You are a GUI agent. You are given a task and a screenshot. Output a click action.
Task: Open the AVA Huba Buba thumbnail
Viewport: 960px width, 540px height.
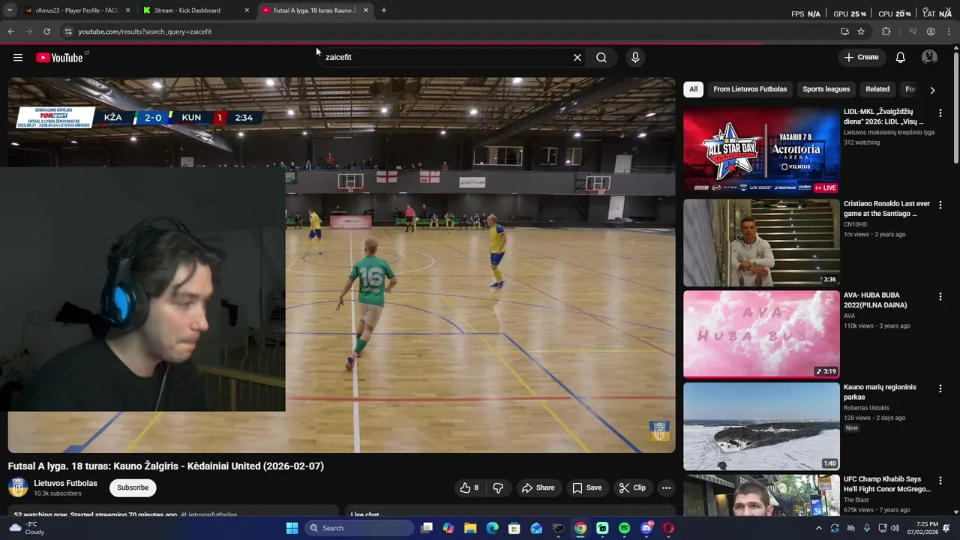[761, 334]
